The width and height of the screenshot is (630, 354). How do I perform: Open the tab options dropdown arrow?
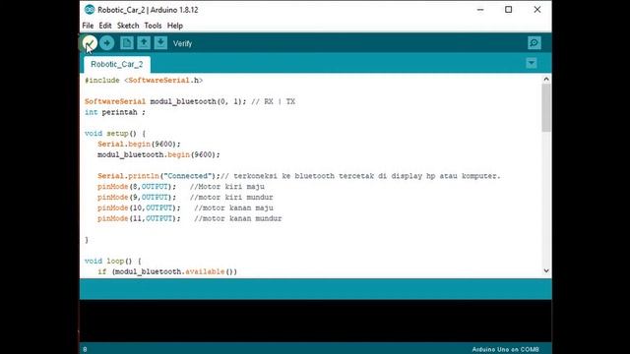532,63
